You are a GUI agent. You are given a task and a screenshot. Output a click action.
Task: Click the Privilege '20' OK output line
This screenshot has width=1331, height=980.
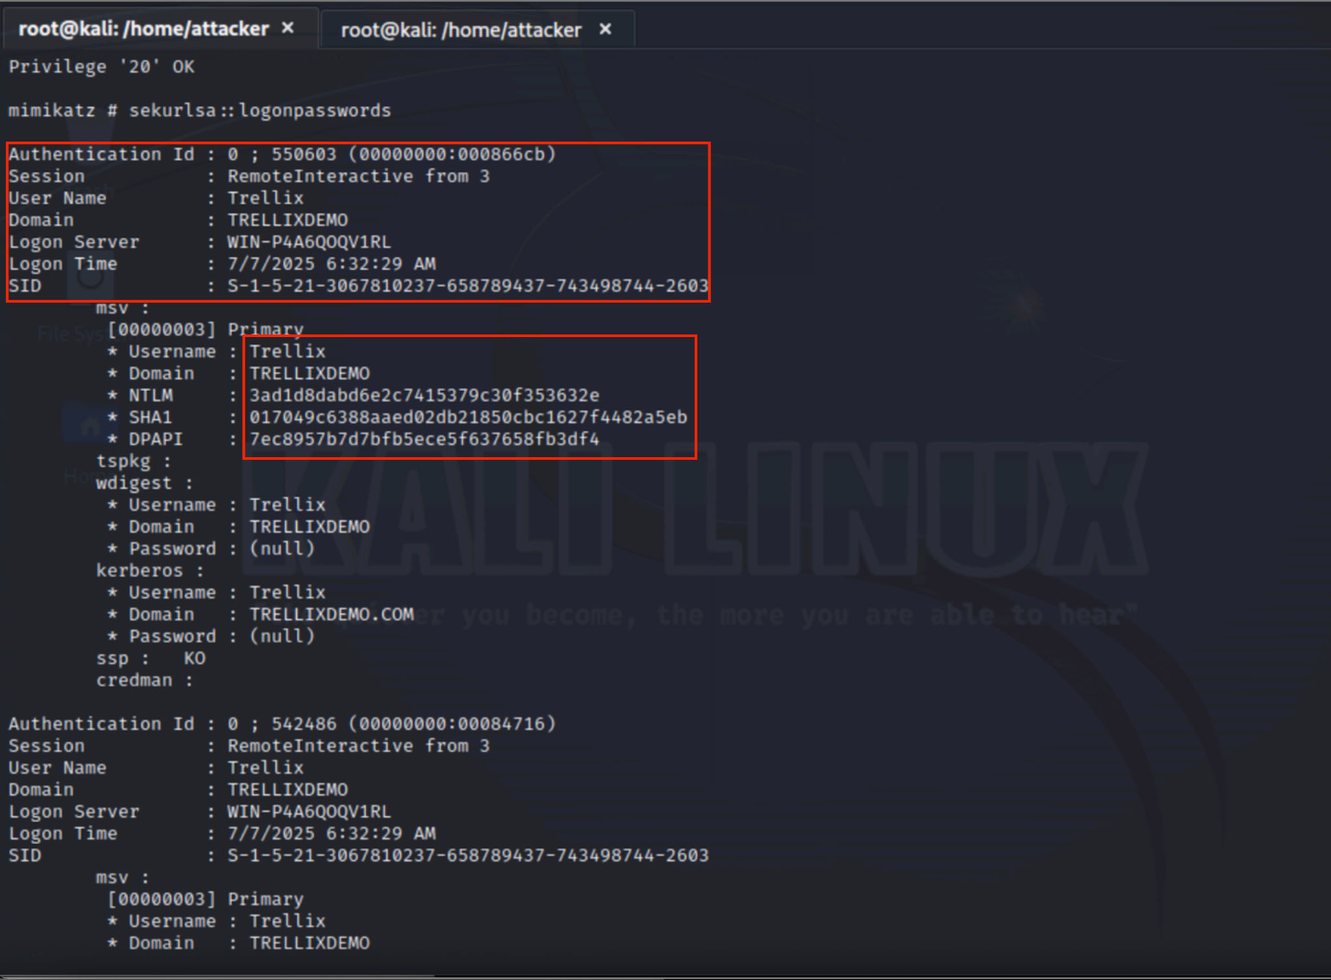[101, 67]
